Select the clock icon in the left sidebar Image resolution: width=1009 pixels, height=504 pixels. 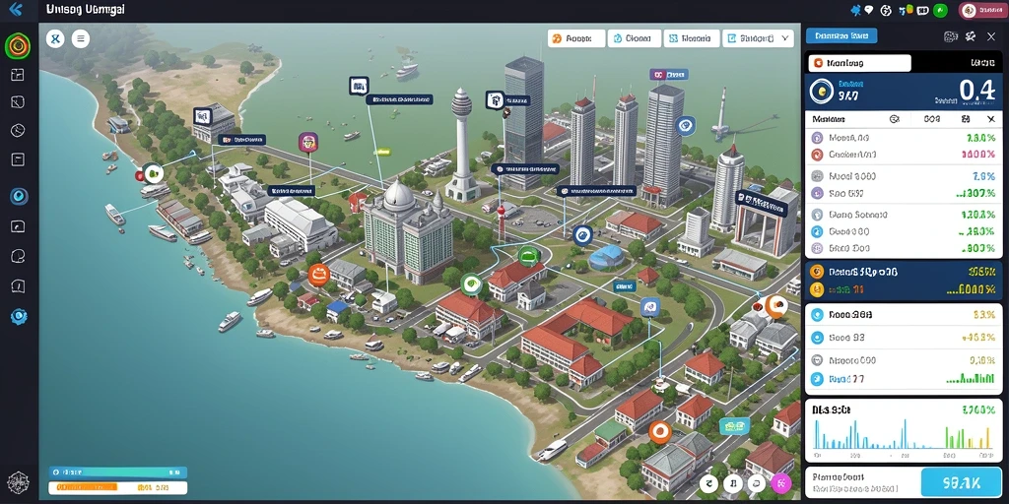click(18, 131)
